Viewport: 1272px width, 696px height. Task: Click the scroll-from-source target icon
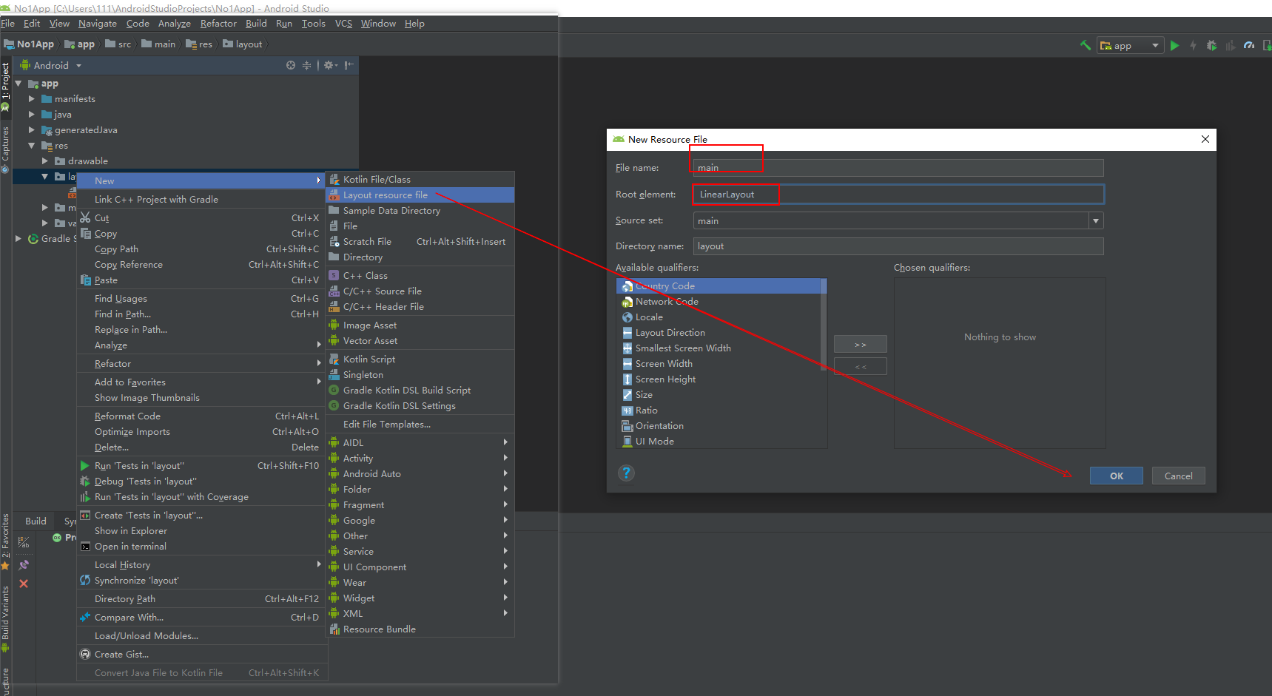point(291,65)
